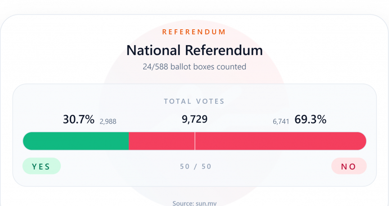This screenshot has height=206, width=389.
Task: Click the 6,741 No vote count
Action: click(281, 121)
